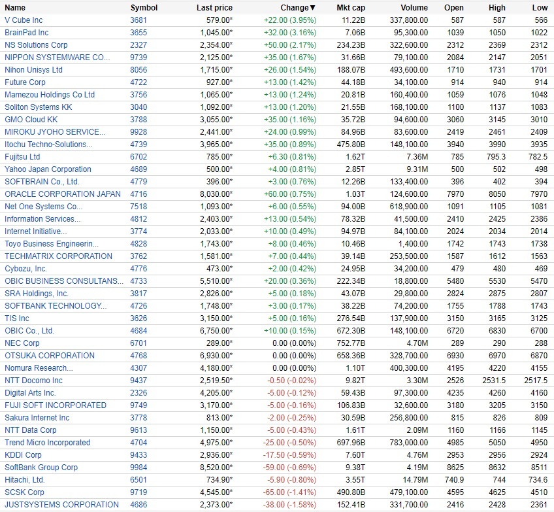Open the BrainPad Inc stock page
The height and width of the screenshot is (512, 554).
pos(27,33)
